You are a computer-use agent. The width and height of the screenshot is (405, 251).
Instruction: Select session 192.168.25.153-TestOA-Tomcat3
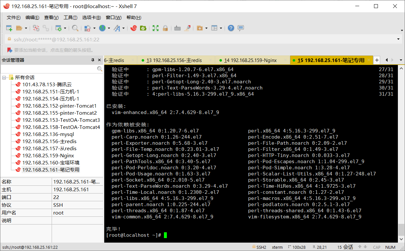pos(61,120)
